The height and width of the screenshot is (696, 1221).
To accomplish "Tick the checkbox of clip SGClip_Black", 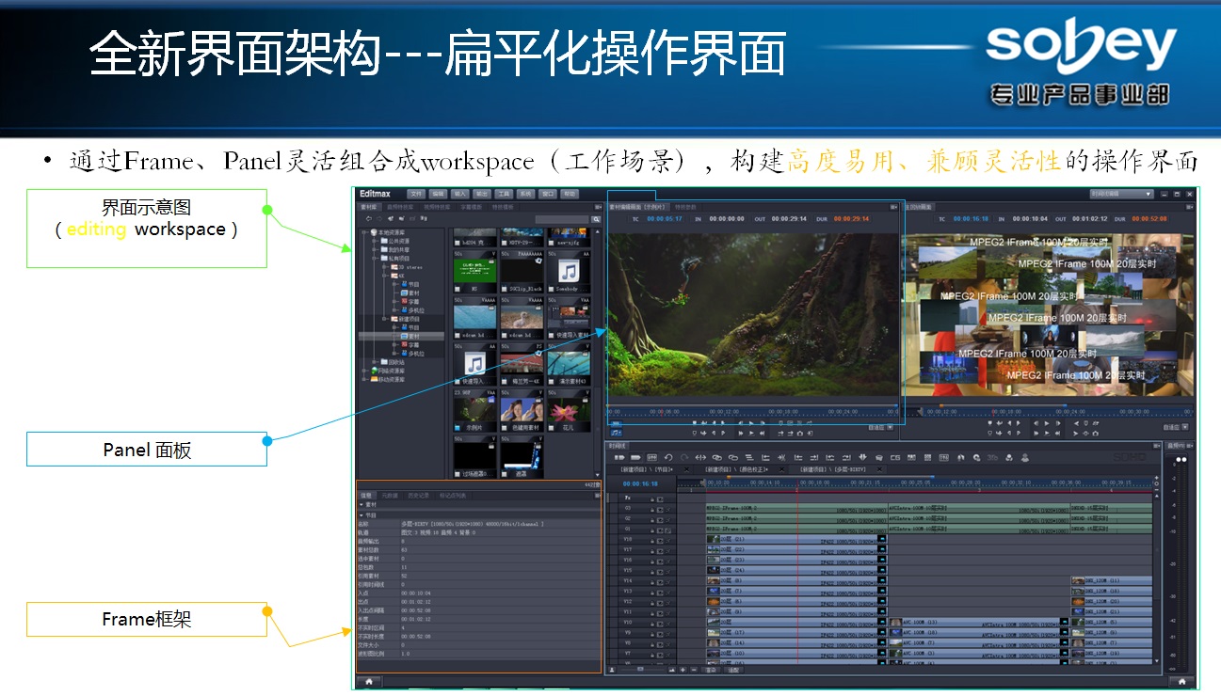I will 505,289.
